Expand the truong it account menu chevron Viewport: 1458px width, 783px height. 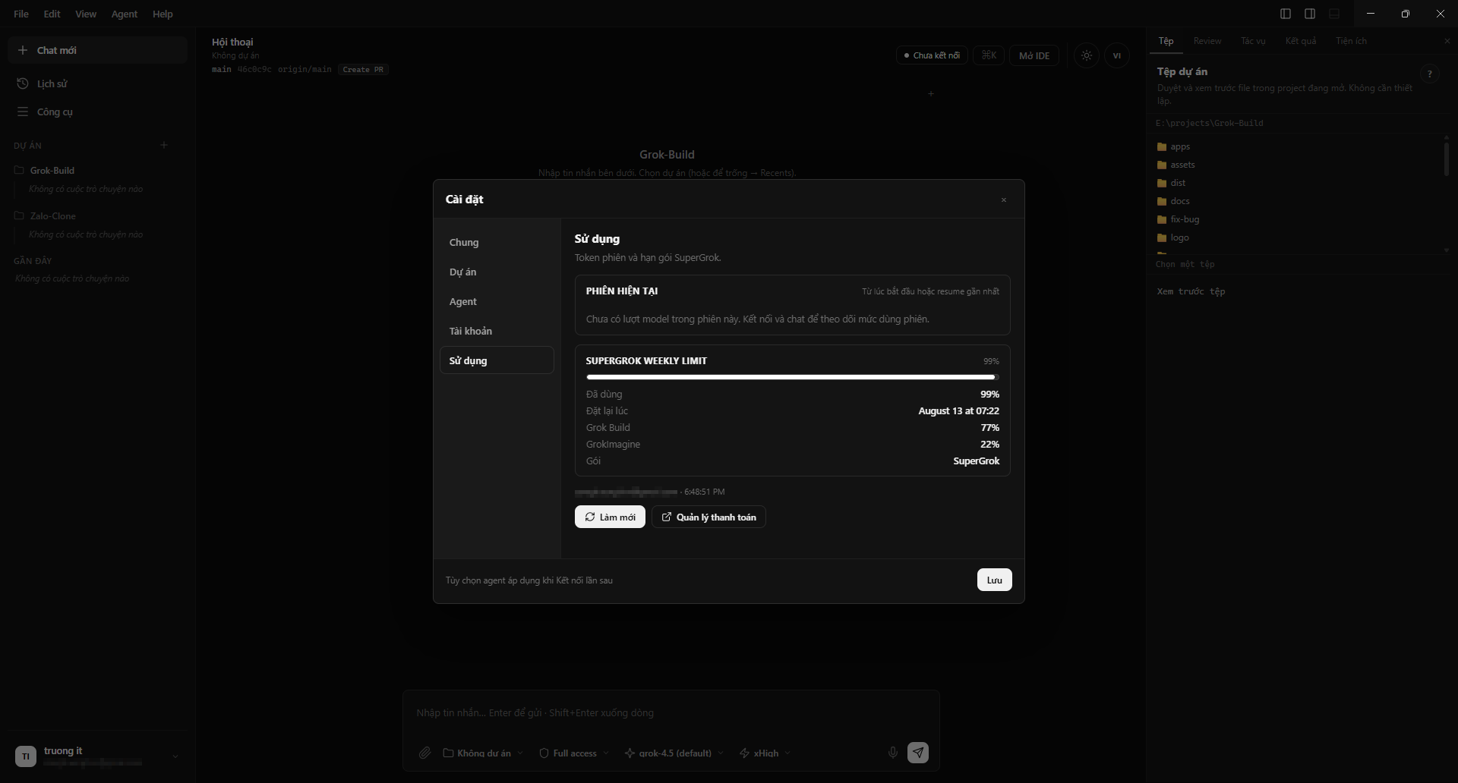(x=175, y=756)
